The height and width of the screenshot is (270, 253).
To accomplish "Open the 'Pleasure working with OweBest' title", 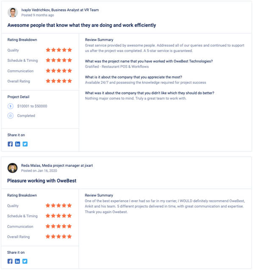I will pos(42,181).
